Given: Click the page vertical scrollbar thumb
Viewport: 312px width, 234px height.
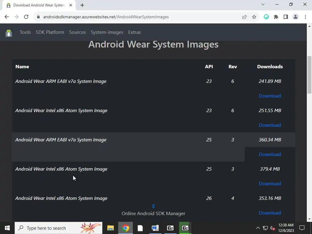Looking at the screenshot, I should (x=309, y=75).
